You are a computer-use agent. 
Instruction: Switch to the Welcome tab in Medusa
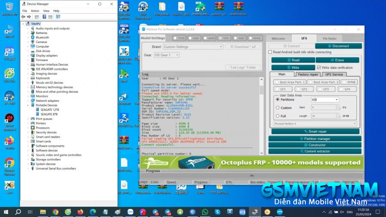(x=278, y=39)
